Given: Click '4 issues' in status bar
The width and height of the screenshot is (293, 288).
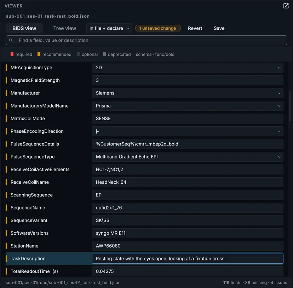Looking at the screenshot, I should click(x=279, y=283).
